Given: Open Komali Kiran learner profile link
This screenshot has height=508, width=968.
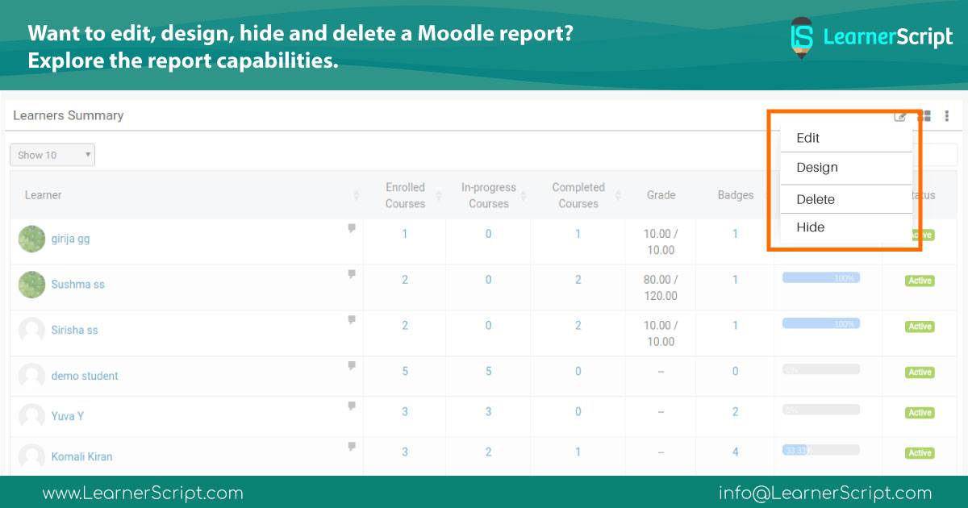Looking at the screenshot, I should 81,456.
